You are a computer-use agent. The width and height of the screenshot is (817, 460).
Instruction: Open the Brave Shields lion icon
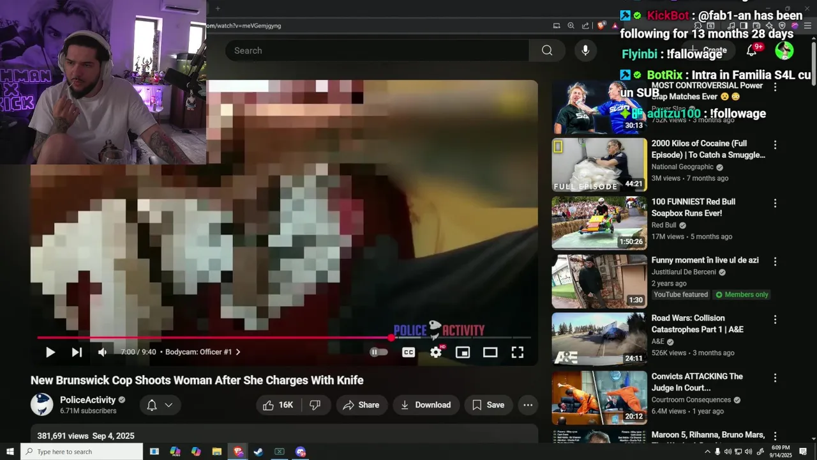[601, 26]
